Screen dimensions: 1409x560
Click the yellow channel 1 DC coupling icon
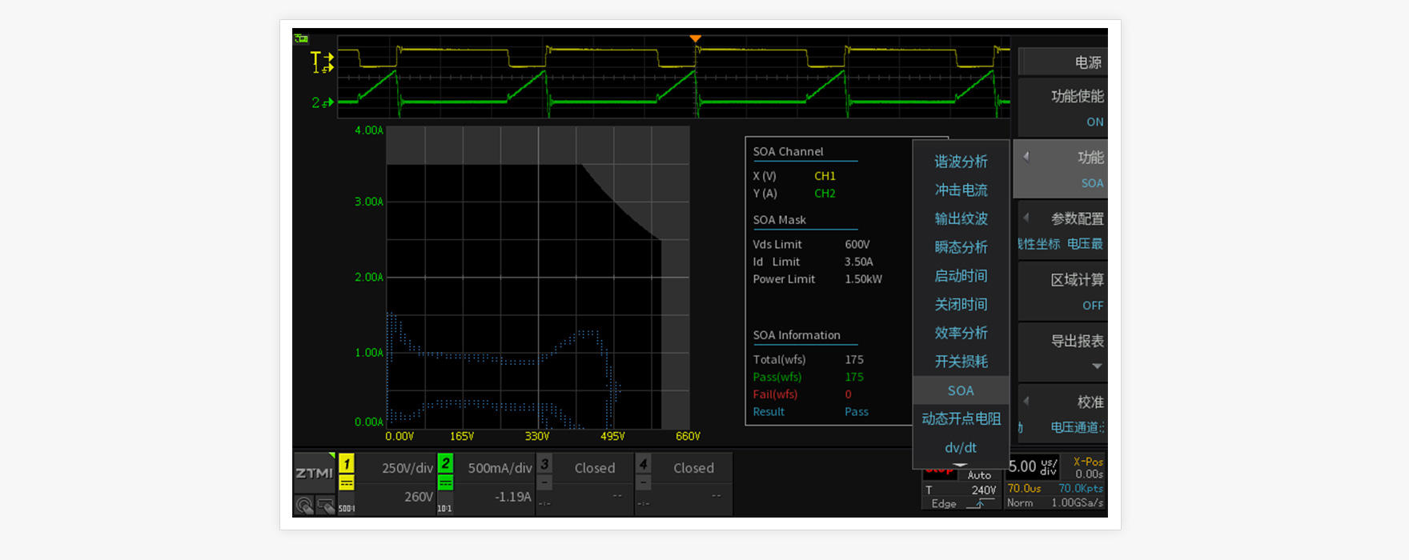coord(347,483)
